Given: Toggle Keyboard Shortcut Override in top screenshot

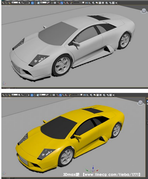Looking at the screenshot, I should 55,3.
